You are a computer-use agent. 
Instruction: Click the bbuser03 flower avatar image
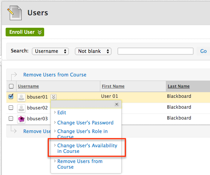tap(21, 119)
